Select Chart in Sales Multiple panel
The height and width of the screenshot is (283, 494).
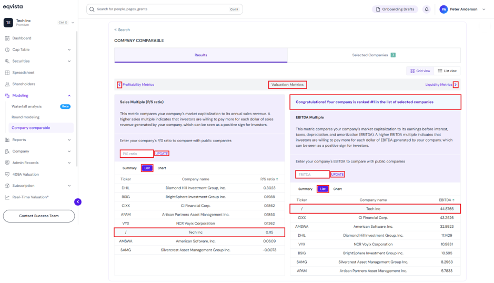tap(162, 168)
